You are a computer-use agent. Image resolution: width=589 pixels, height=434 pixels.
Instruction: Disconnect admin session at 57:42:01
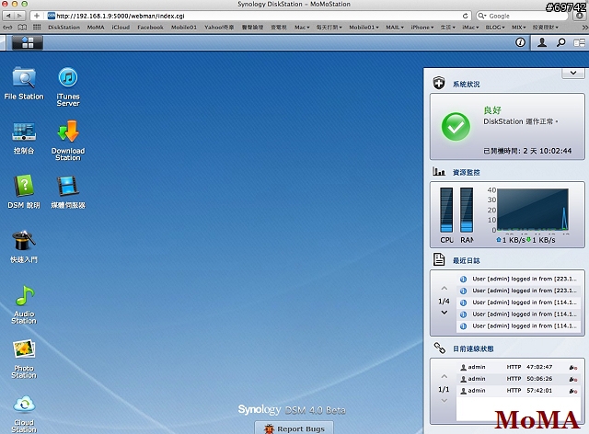pyautogui.click(x=572, y=391)
